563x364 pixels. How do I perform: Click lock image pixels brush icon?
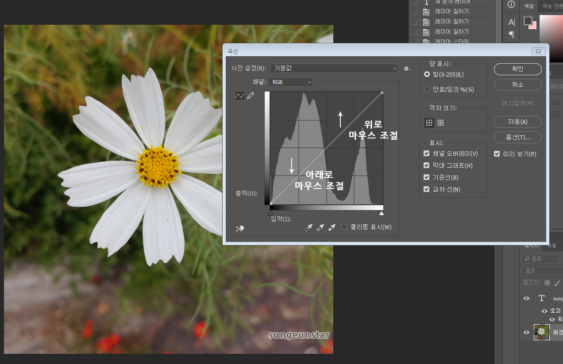coord(557,283)
